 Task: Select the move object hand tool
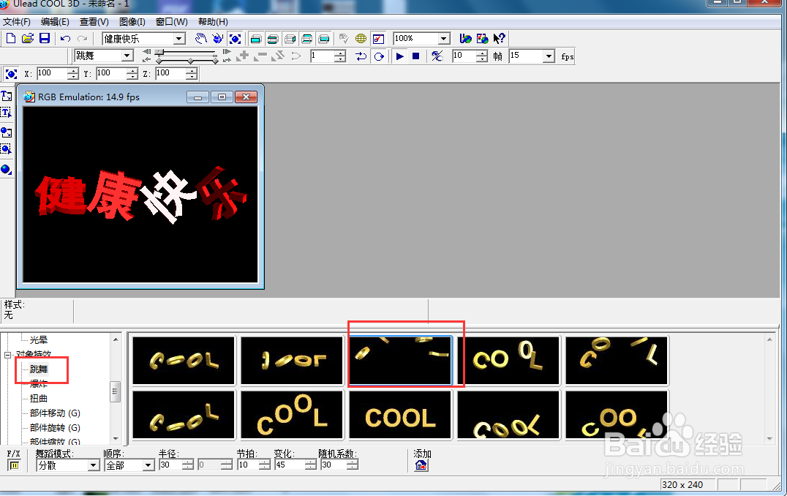[x=200, y=39]
